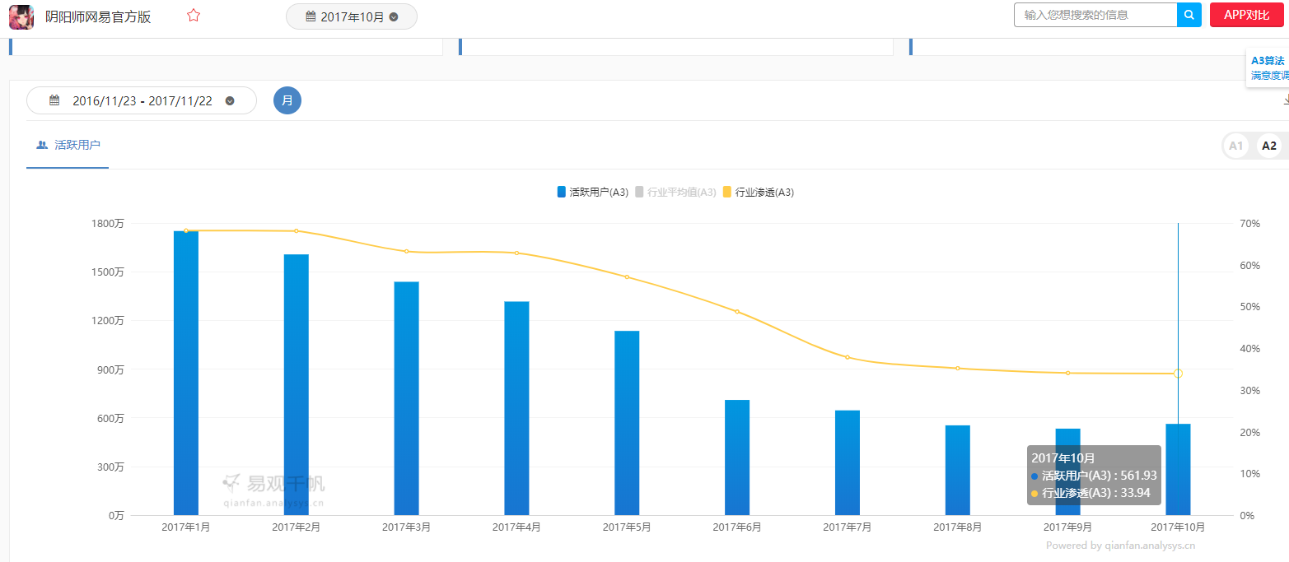This screenshot has height=562, width=1289.
Task: Click the 1800万 axis value
Action: [x=107, y=224]
